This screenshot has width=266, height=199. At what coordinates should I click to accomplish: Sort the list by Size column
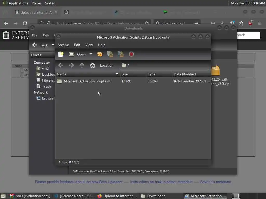(133, 74)
